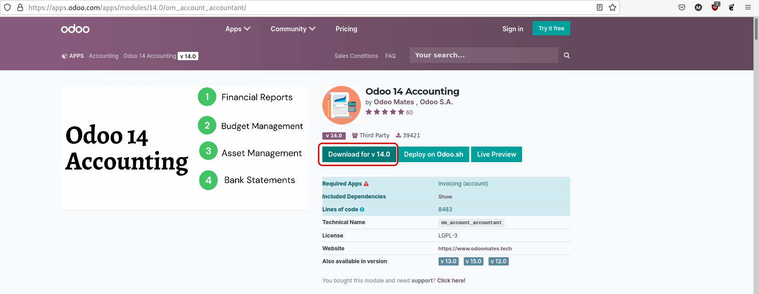Screen dimensions: 759x294
Task: Click the APPS cube icon in breadcrumb
Action: pyautogui.click(x=65, y=56)
